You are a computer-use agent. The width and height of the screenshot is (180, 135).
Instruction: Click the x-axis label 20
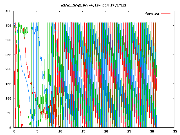click(x=106, y=131)
